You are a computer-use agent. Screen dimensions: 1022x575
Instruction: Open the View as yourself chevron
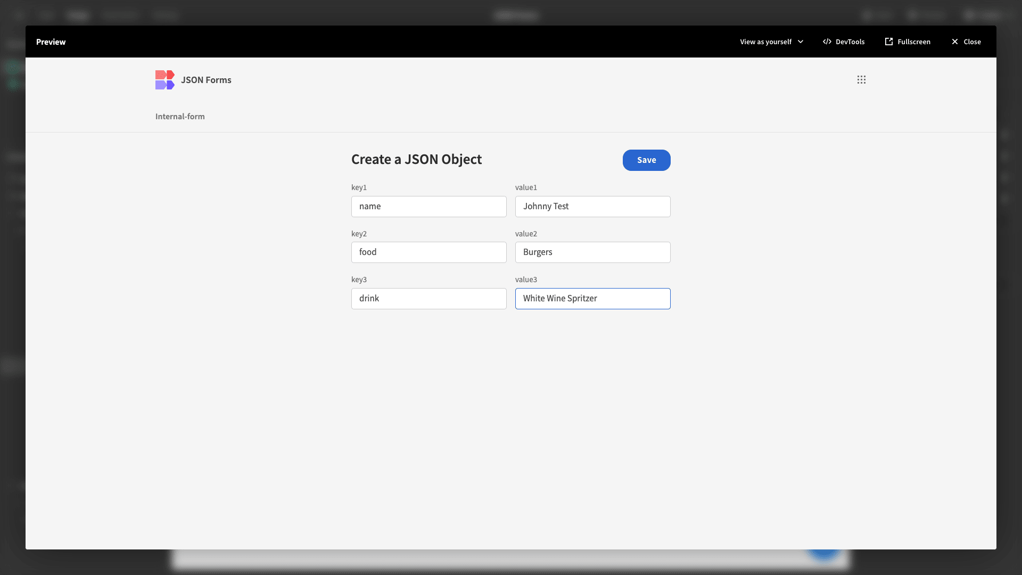801,42
